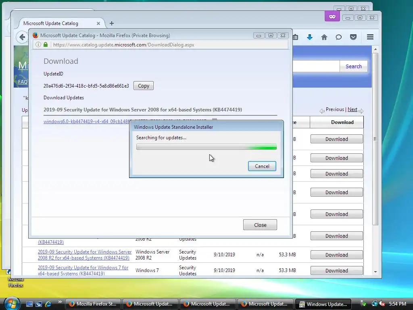Click Cancel in the Standalone Installer dialog
The width and height of the screenshot is (413, 310).
(262, 166)
